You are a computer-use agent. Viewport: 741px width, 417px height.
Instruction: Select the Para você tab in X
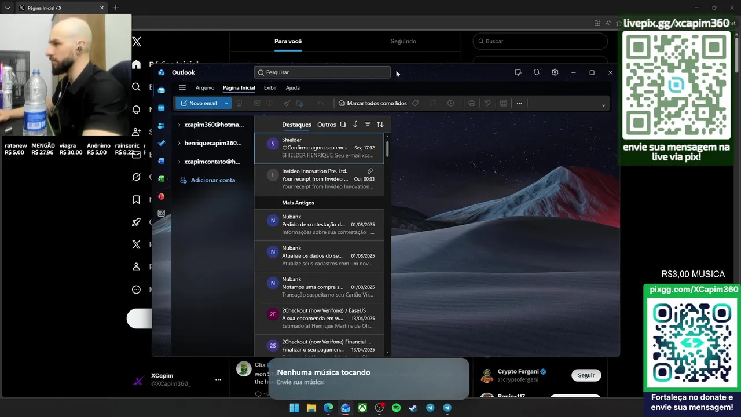[288, 41]
